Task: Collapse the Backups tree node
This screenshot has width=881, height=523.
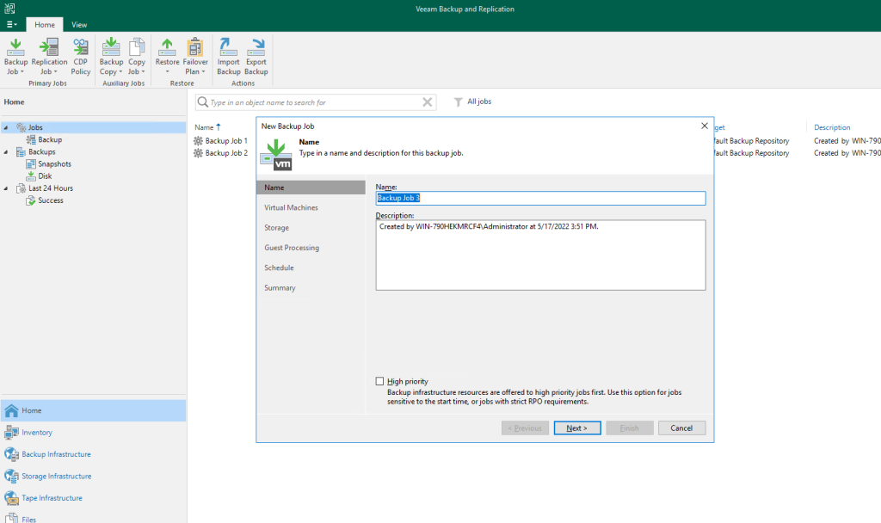Action: coord(6,151)
